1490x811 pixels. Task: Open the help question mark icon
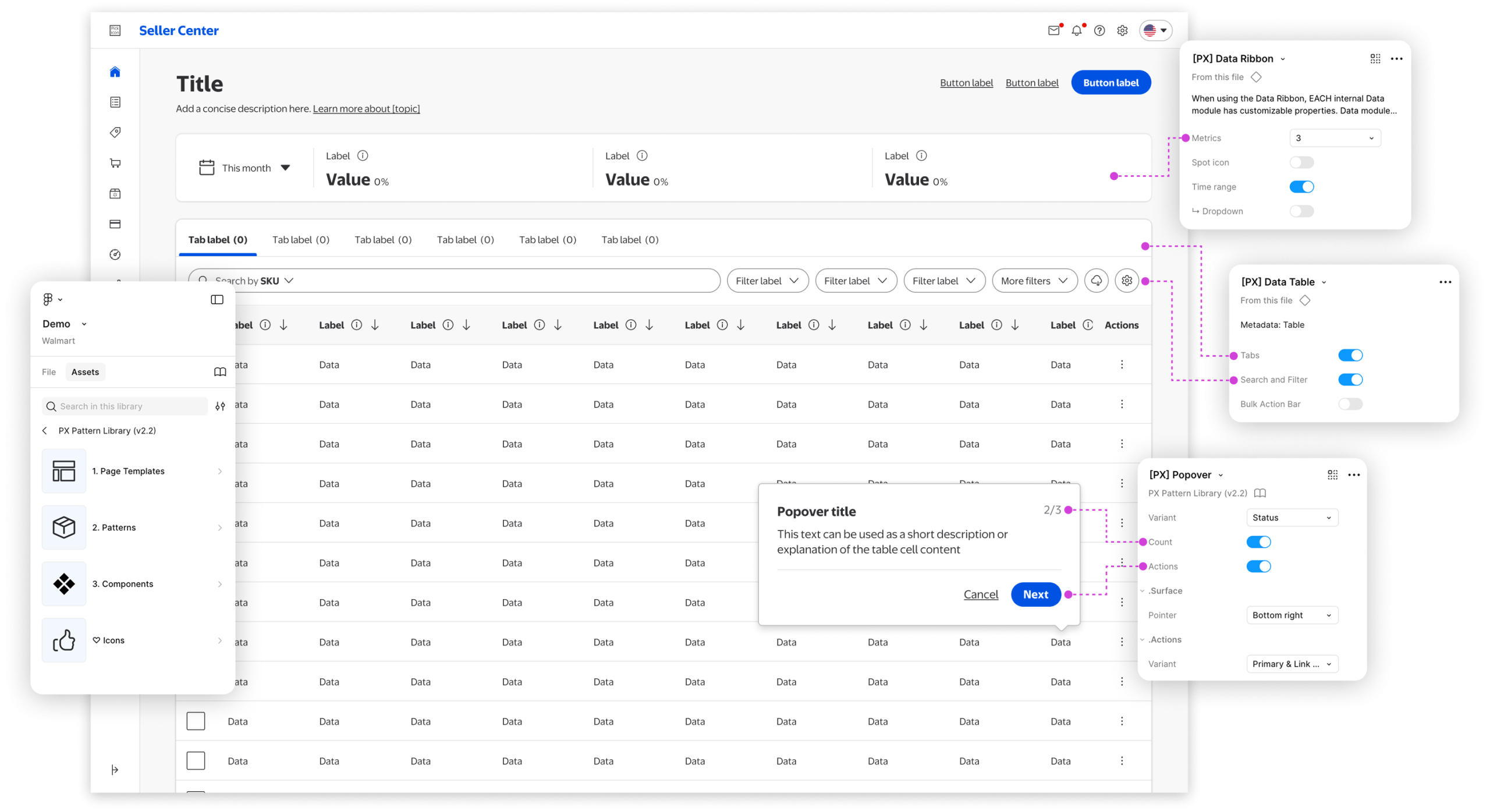(x=1099, y=31)
